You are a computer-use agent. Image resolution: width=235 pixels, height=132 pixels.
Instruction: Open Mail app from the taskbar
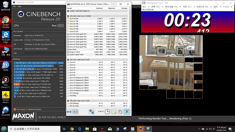110,129
